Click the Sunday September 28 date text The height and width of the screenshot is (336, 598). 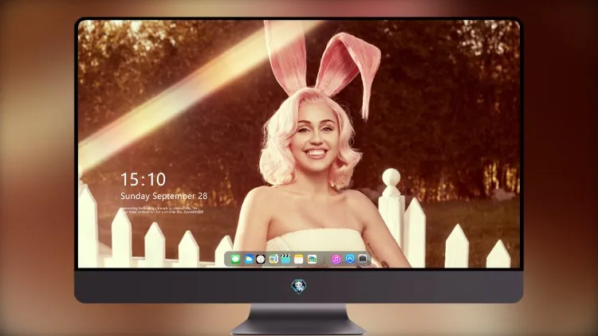[164, 196]
